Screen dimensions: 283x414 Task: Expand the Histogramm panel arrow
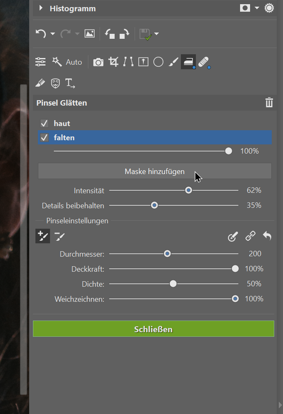(40, 8)
